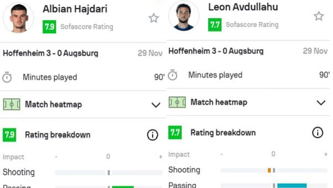Click Avdullahu's green 7.7 Sofascore rating badge
This screenshot has height=188, width=333.
pos(215,25)
